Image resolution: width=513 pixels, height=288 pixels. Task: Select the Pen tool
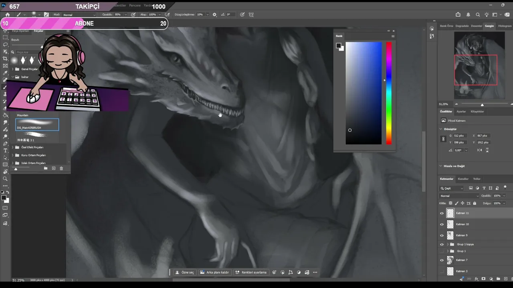tap(5, 144)
